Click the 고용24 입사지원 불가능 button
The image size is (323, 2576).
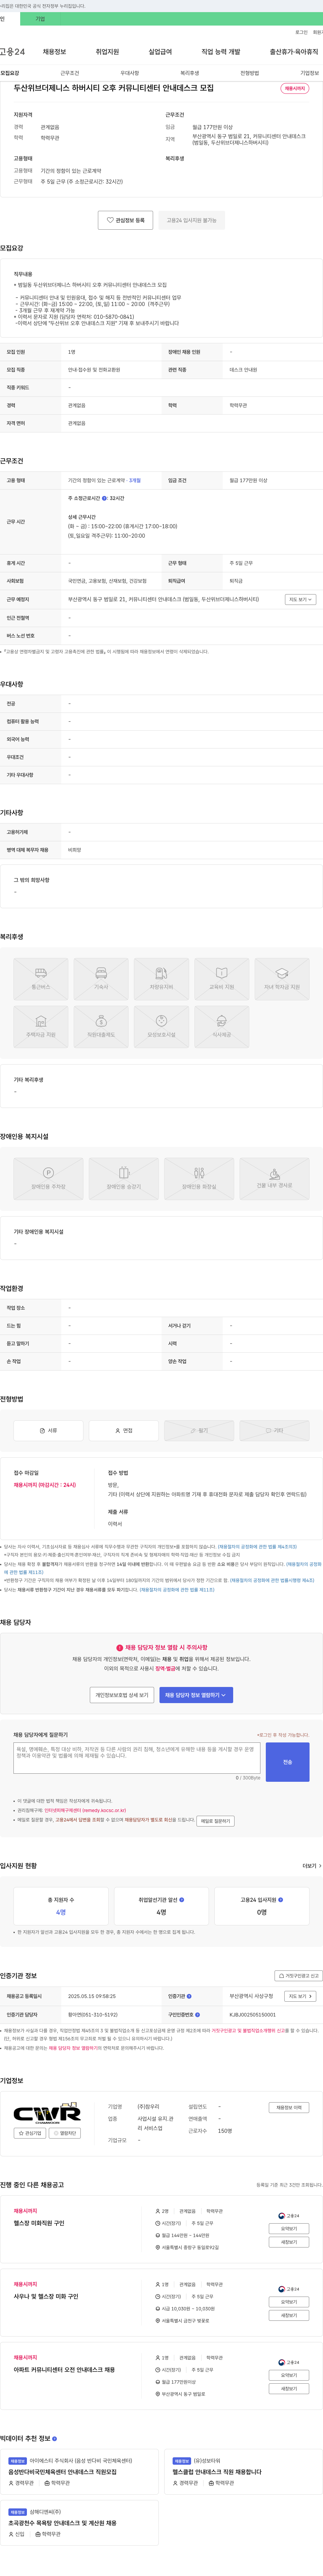click(191, 220)
